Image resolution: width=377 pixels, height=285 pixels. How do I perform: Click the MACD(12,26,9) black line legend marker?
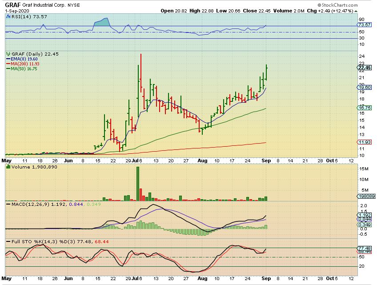[x=8, y=204]
